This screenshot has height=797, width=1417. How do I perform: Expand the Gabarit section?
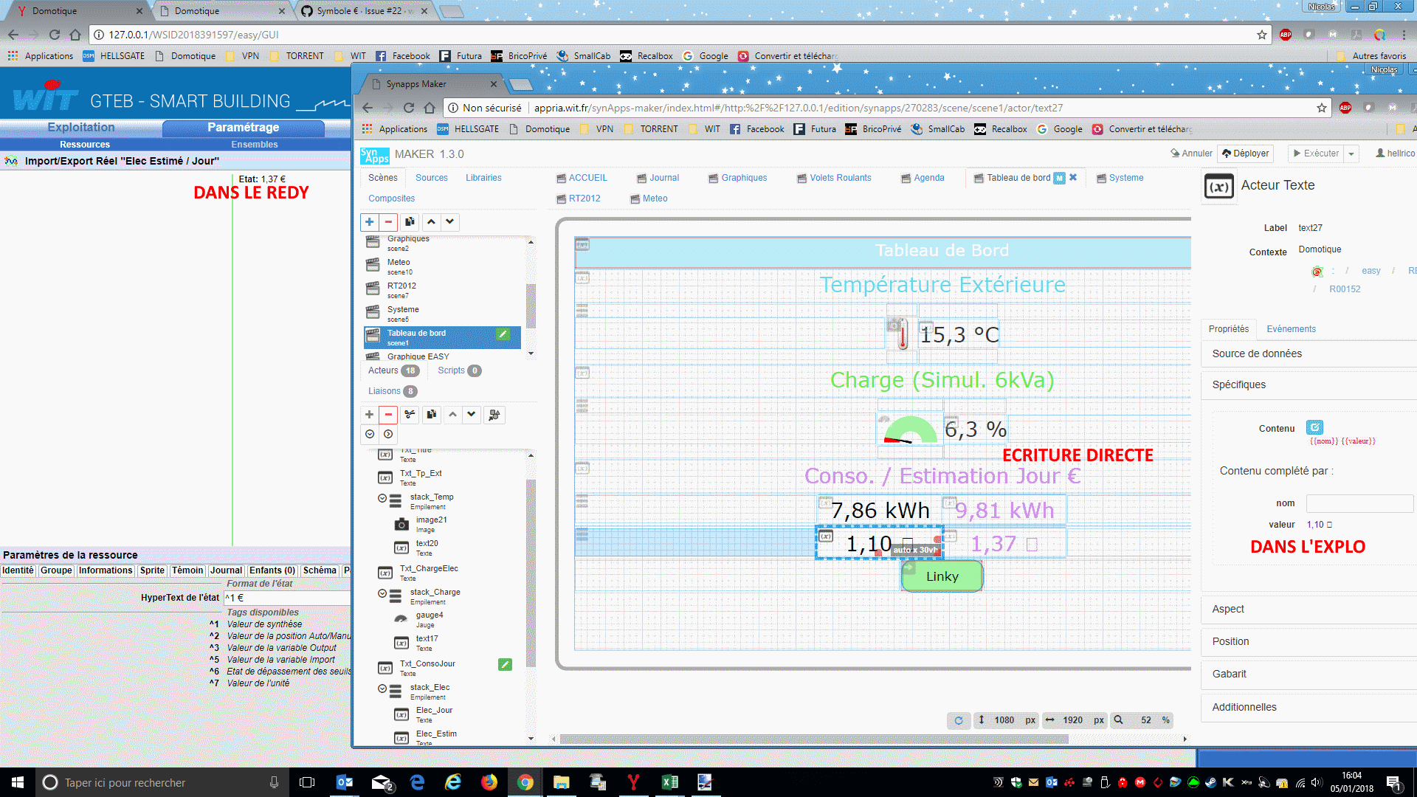pyautogui.click(x=1308, y=674)
